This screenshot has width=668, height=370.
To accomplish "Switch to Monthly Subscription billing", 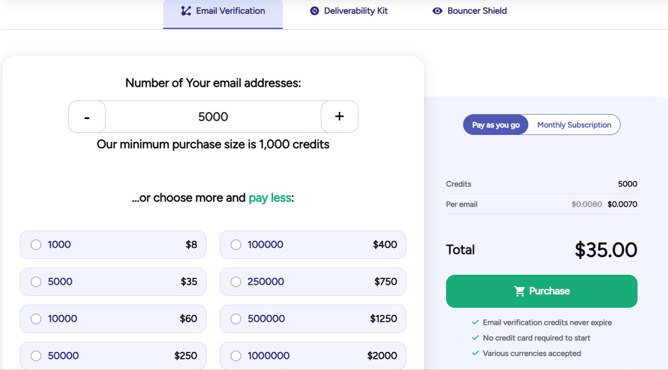I will pyautogui.click(x=574, y=125).
